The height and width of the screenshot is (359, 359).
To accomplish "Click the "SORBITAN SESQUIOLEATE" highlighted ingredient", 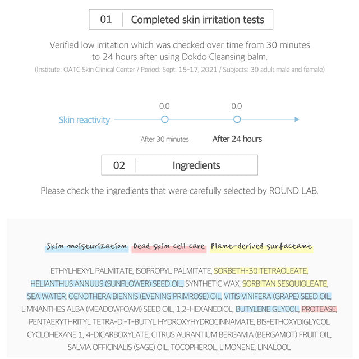I will point(285,283).
